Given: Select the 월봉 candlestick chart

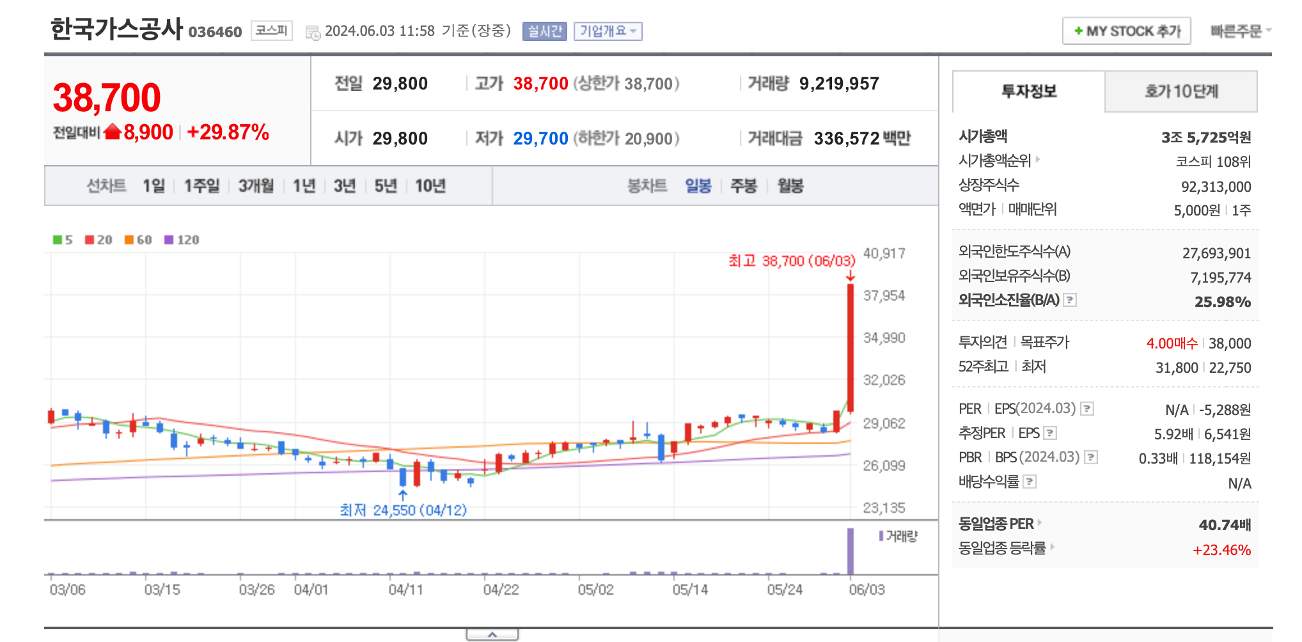Looking at the screenshot, I should click(790, 186).
